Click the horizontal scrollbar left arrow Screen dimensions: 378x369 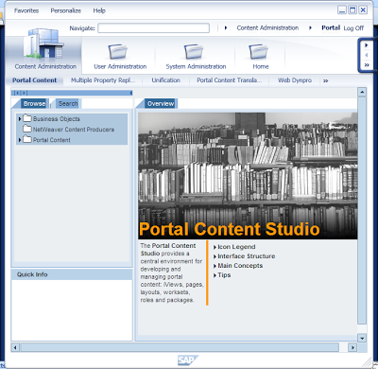[x=15, y=347]
